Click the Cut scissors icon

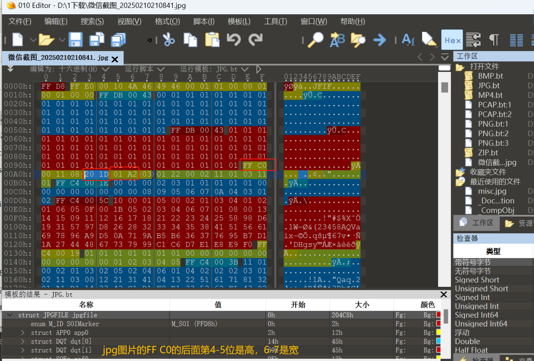click(168, 40)
